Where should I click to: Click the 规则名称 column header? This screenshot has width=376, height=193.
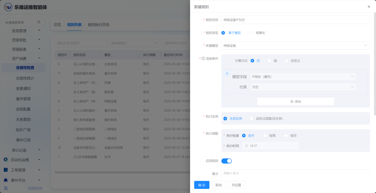point(79,55)
